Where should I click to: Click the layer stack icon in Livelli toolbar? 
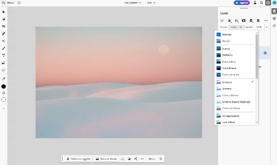[251, 21]
